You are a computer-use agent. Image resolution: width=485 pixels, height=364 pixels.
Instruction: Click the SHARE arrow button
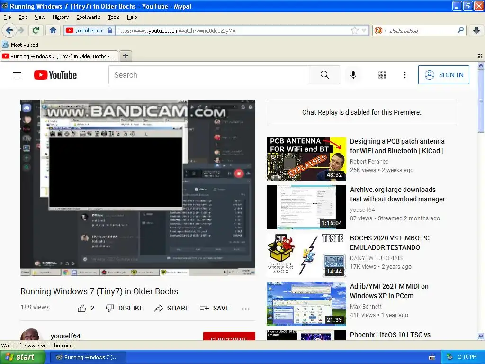pyautogui.click(x=171, y=308)
